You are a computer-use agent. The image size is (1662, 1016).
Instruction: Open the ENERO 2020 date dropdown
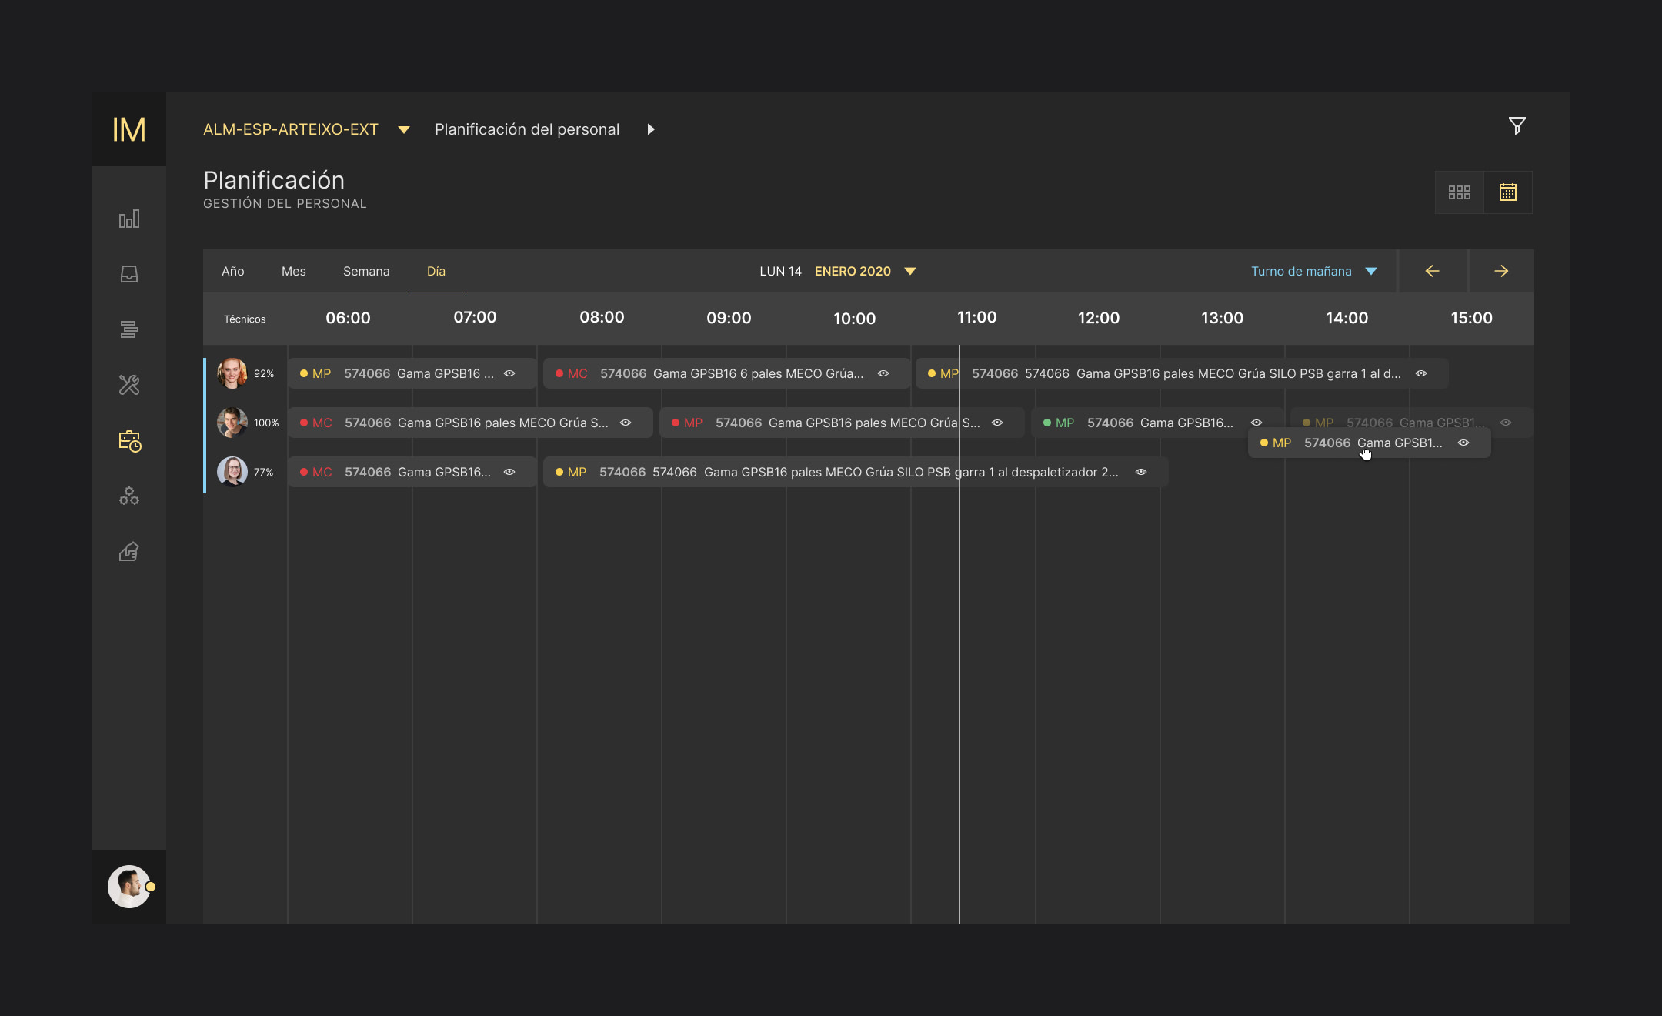point(910,271)
